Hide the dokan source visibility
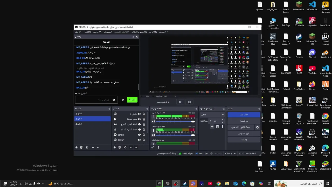332x187 pixels. click(139, 140)
